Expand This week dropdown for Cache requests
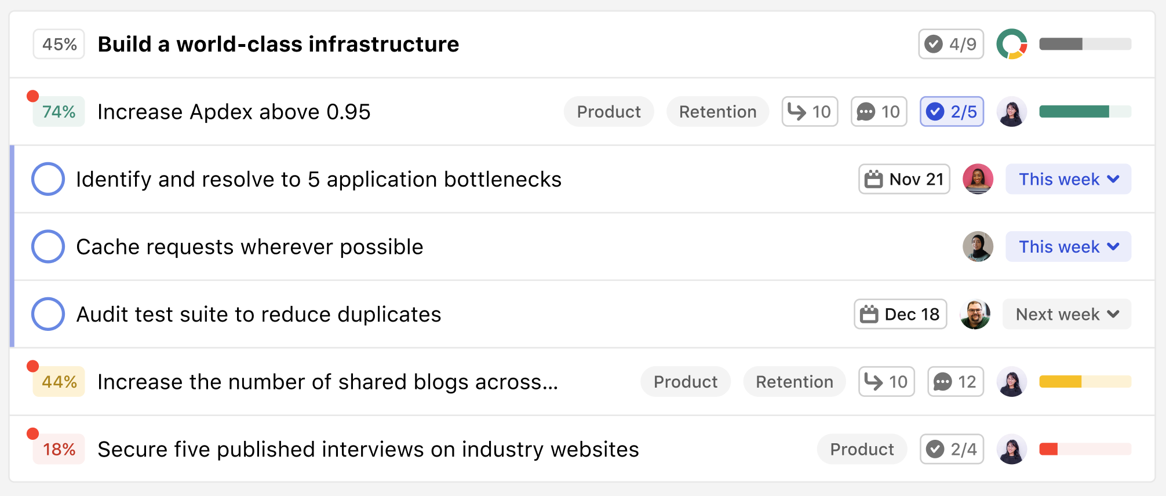This screenshot has height=496, width=1166. [x=1068, y=247]
